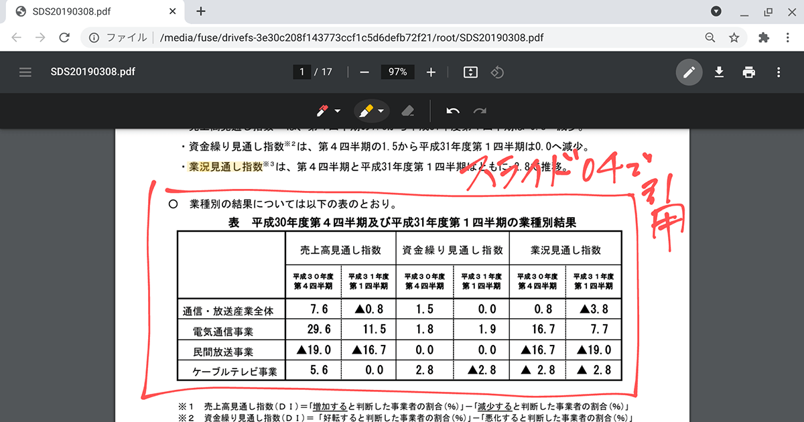Bookmark this page with the star
This screenshot has height=422, width=804.
click(735, 38)
